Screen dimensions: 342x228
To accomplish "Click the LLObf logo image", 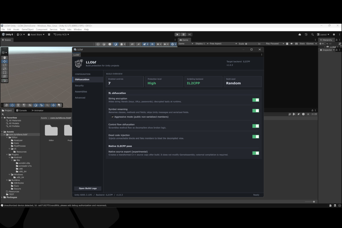I will (79, 63).
